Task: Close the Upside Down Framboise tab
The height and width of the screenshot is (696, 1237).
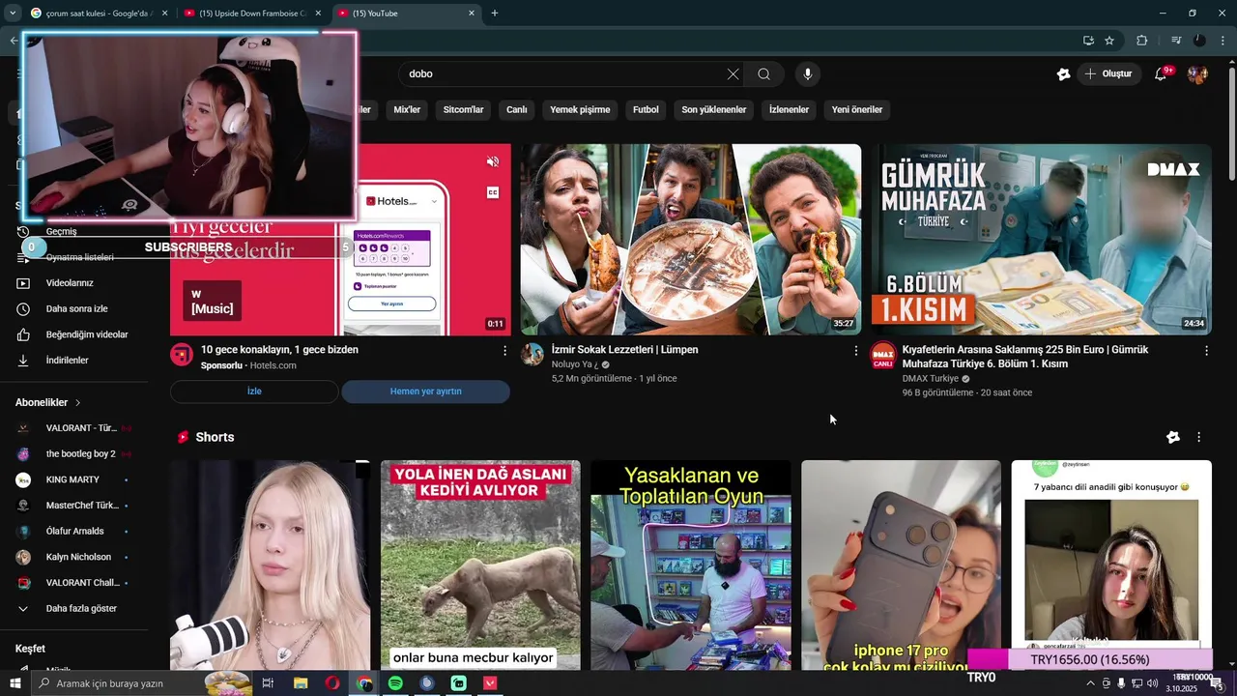Action: coord(318,14)
